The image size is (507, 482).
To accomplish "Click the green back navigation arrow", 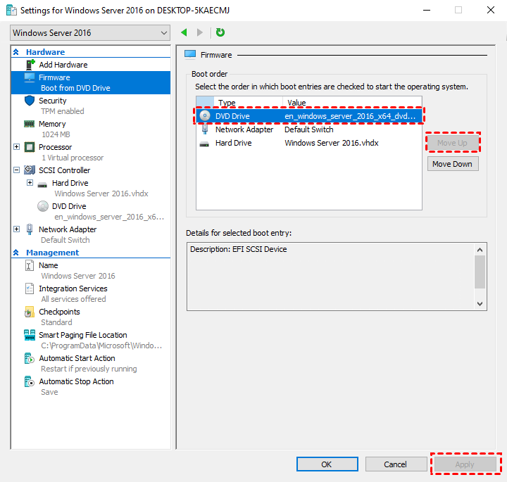I will click(184, 32).
